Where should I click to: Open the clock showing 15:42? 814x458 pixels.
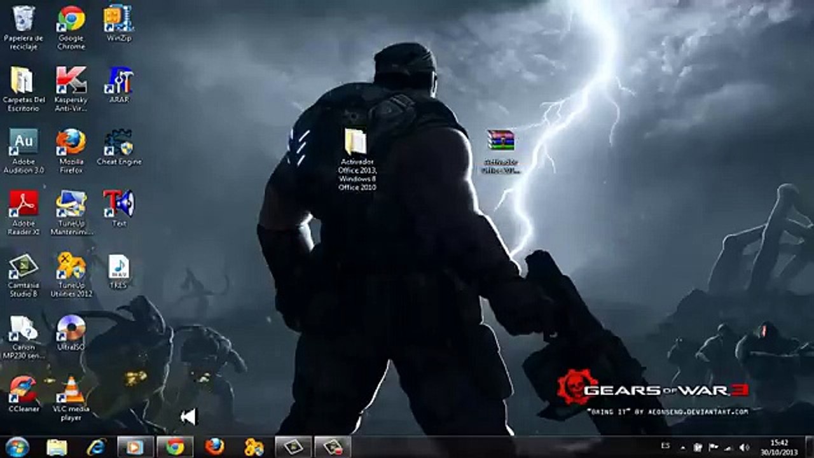coord(780,447)
